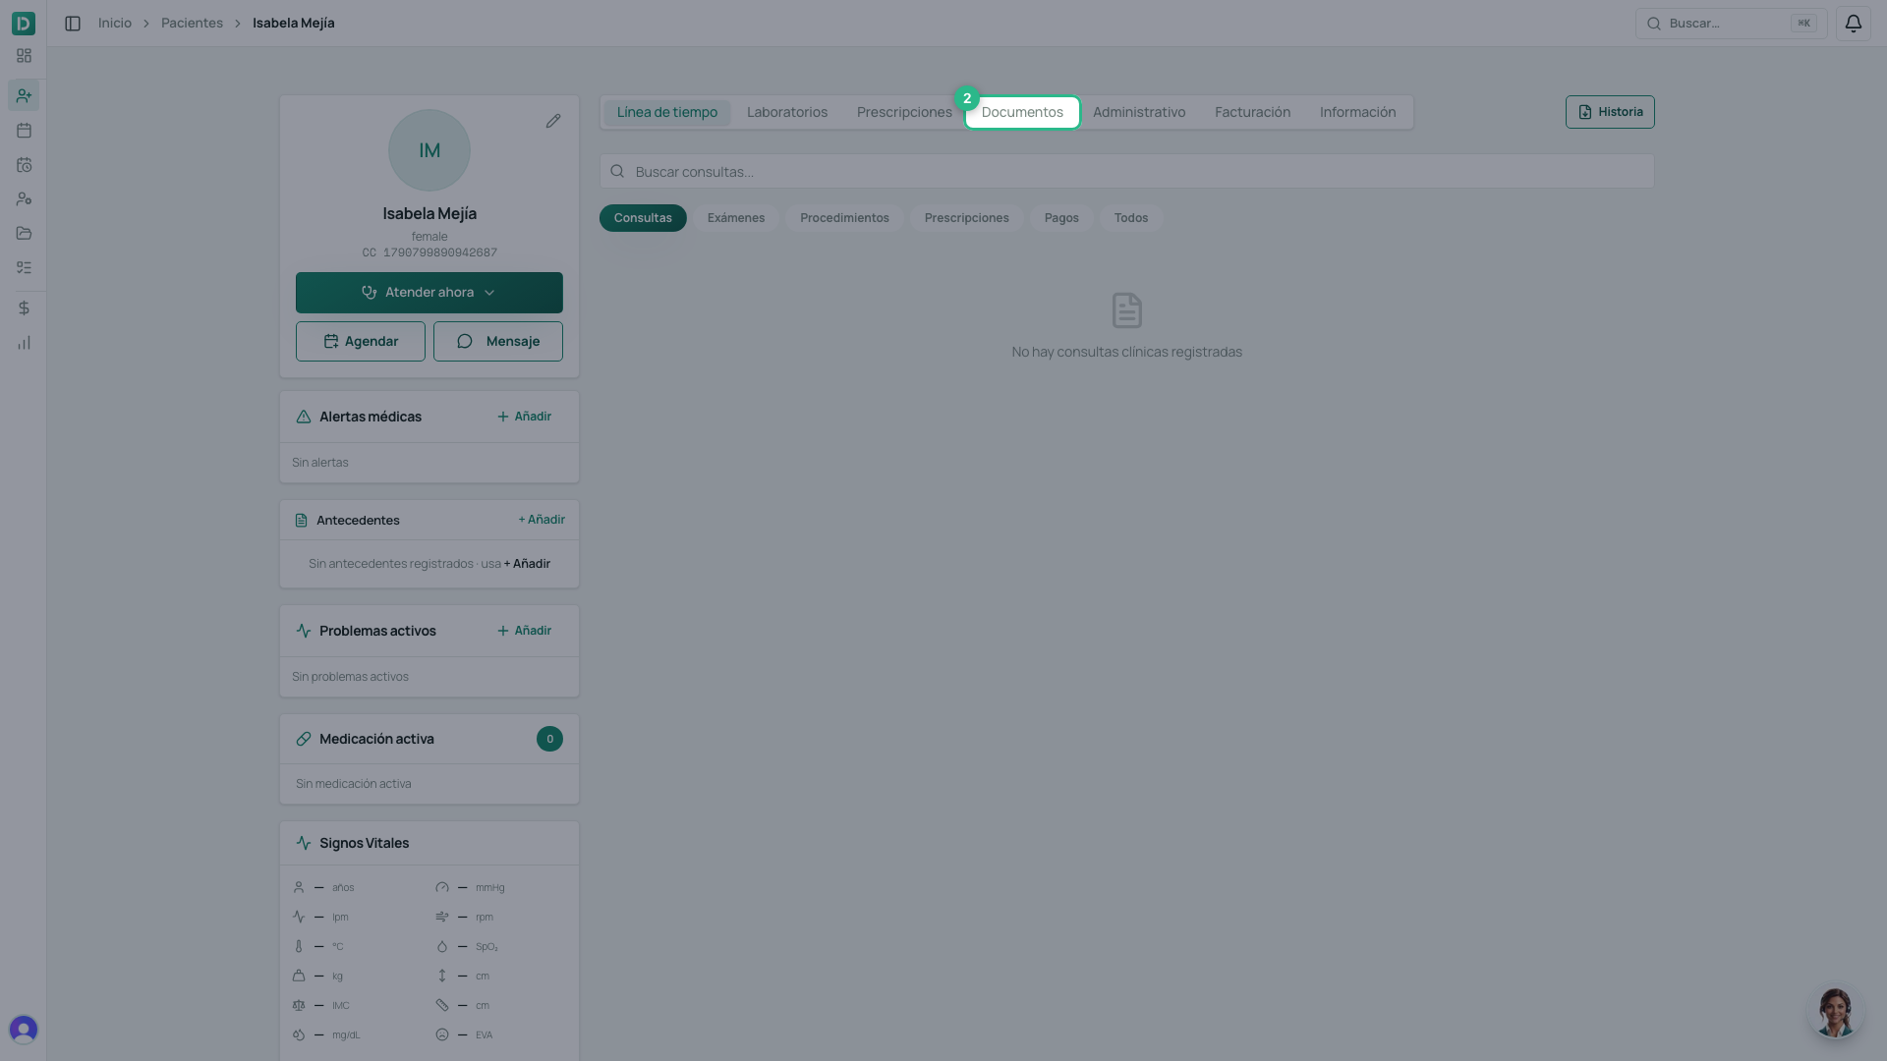
Task: Open the folder icon in sidebar
Action: coord(24,233)
